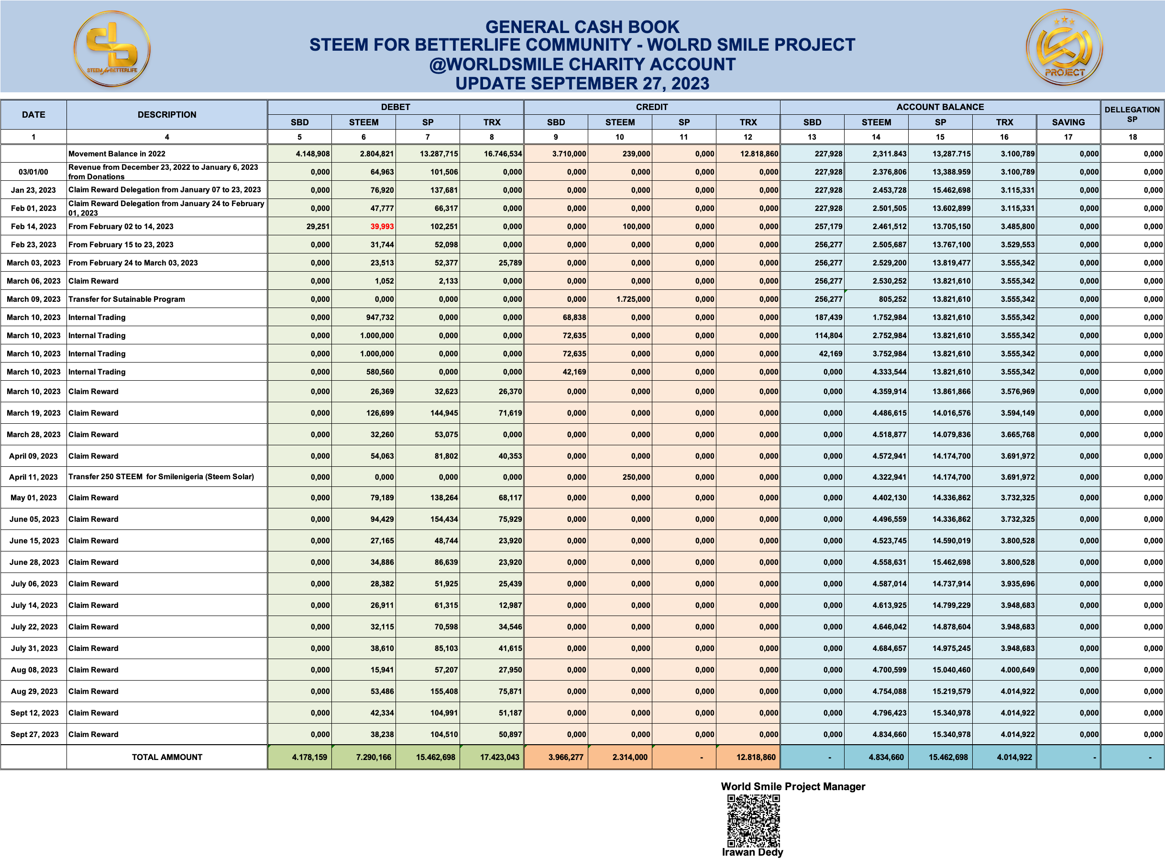Select the "@WORLDSMILE CHARITY ACCOUNT" title line
1165x859 pixels.
pyautogui.click(x=582, y=64)
